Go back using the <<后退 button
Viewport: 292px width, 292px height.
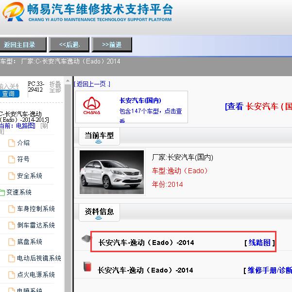(69, 45)
